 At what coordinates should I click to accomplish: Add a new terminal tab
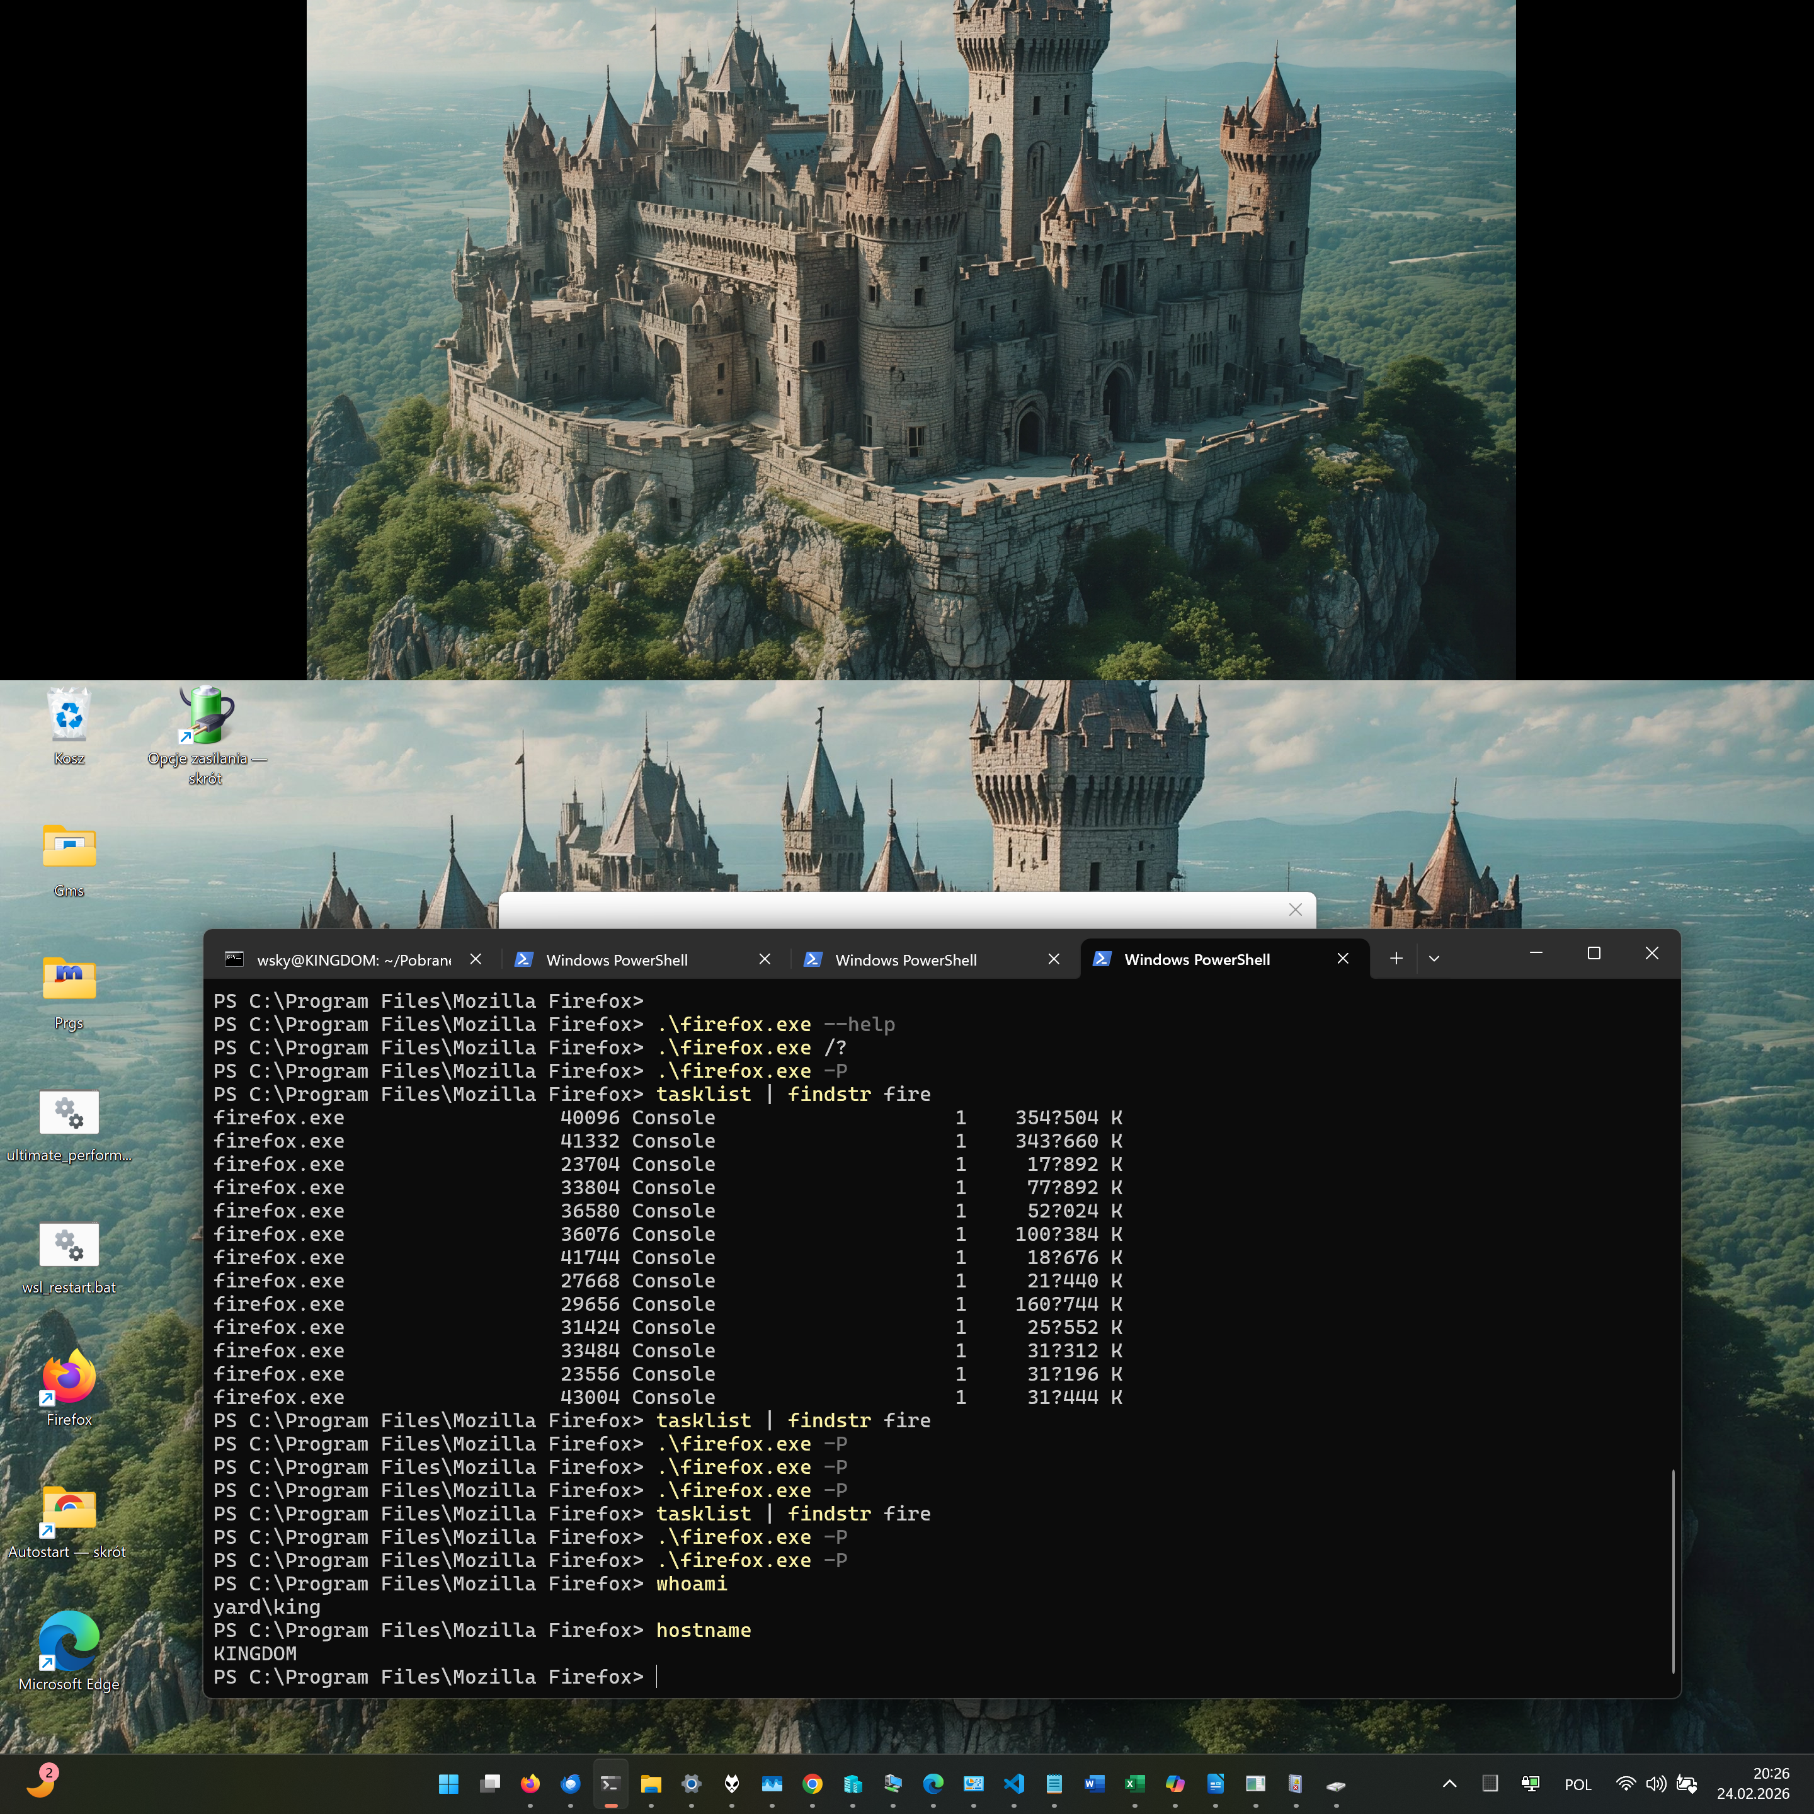point(1396,959)
